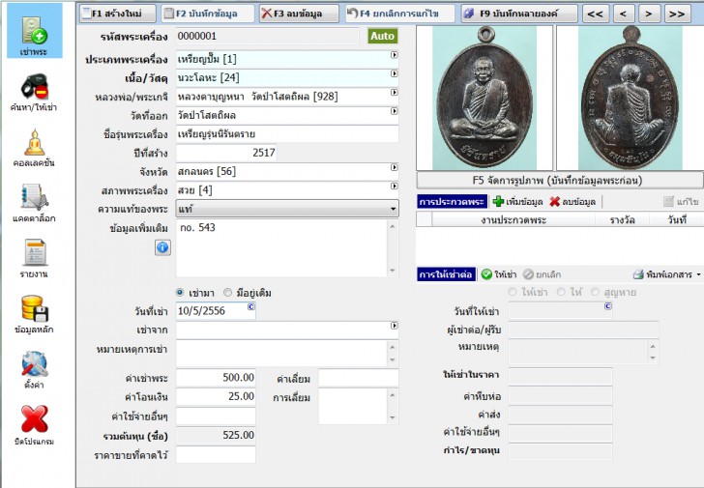Click in the ค่าใช้จ่ายอื่นๆ cost field
This screenshot has width=704, height=488.
coord(216,416)
